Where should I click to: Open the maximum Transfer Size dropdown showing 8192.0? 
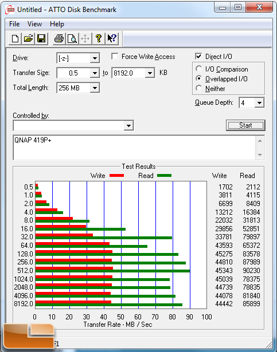150,73
